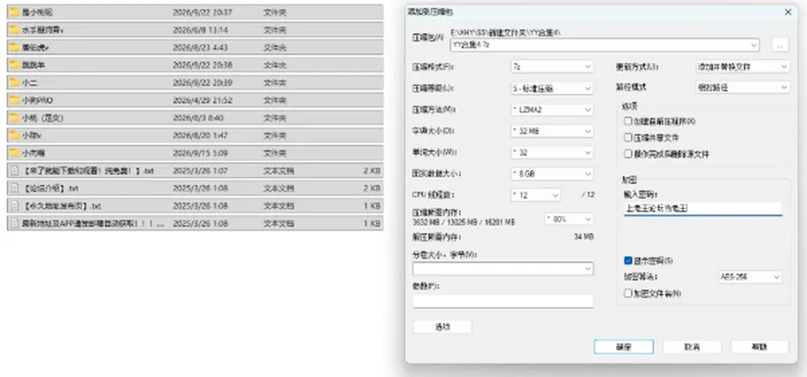Click folder icon in row dated 2026/8/20 1:47

click(x=14, y=135)
